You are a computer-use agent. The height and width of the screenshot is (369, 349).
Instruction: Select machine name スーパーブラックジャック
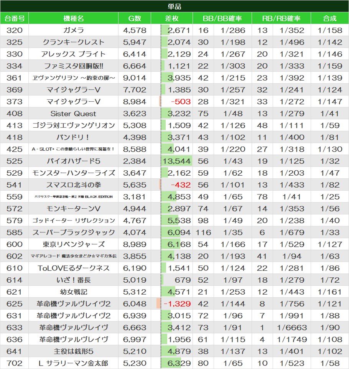tap(73, 232)
